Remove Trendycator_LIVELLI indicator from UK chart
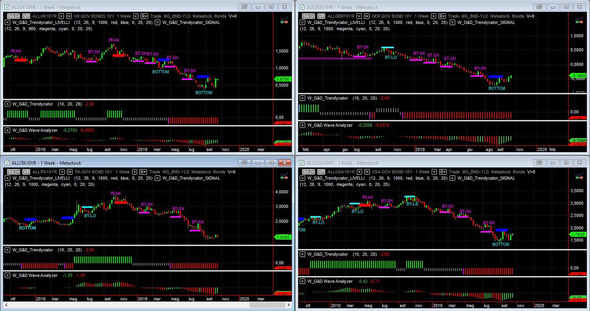Image resolution: width=590 pixels, height=311 pixels. (7, 22)
